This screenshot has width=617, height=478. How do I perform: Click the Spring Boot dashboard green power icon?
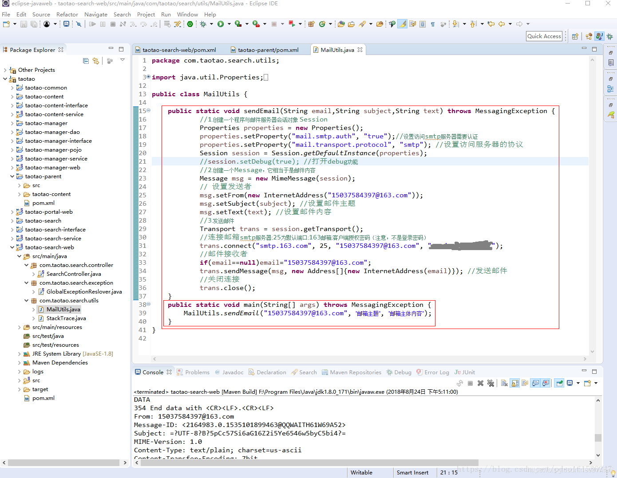coord(190,24)
